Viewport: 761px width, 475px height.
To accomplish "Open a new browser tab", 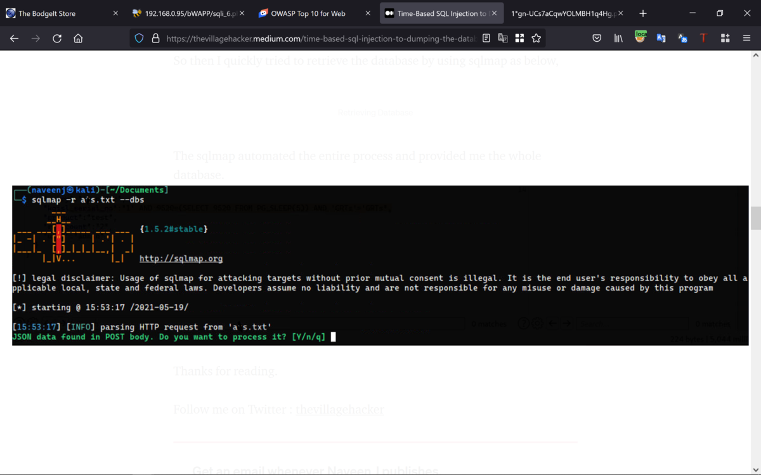I will tap(643, 13).
